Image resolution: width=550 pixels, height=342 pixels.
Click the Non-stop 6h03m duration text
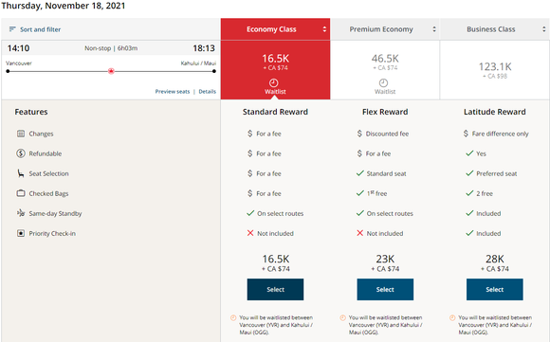[111, 48]
